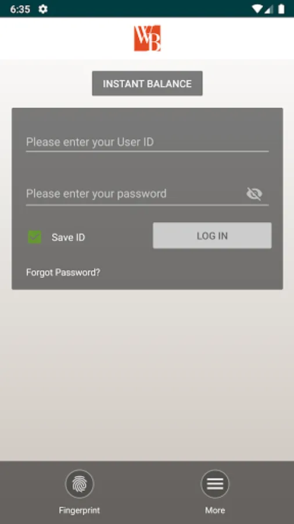Focus the User ID input field
The height and width of the screenshot is (524, 294).
click(x=148, y=143)
